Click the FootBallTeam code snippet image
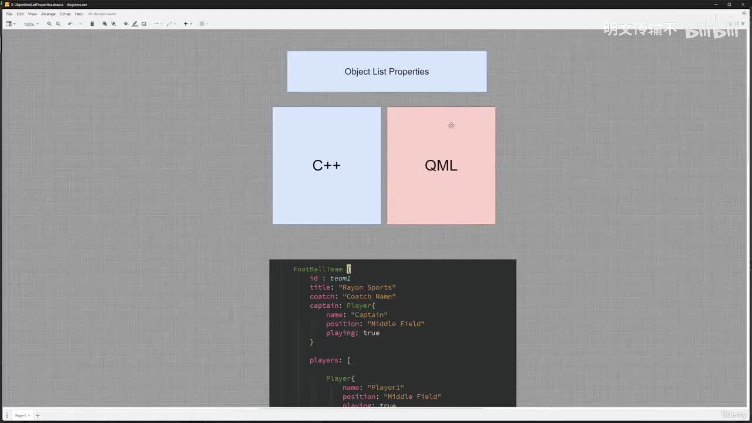This screenshot has height=423, width=752. click(393, 333)
